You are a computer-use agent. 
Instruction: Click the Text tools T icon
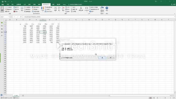tap(66, 7)
